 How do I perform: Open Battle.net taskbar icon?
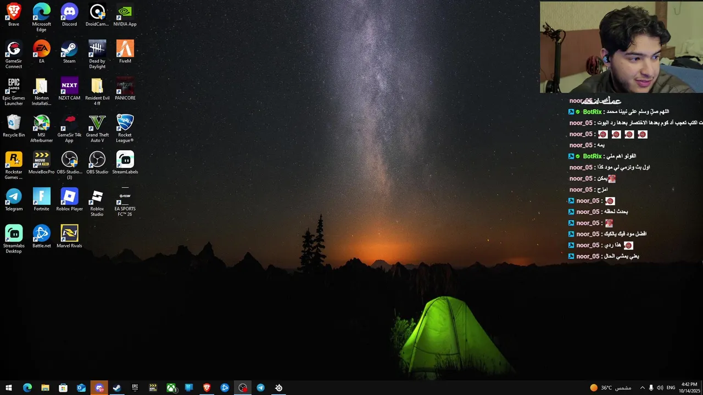(x=225, y=388)
